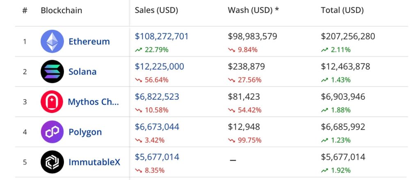Click Ethereum wash downward trend arrow
This screenshot has height=180, width=420.
pyautogui.click(x=231, y=50)
